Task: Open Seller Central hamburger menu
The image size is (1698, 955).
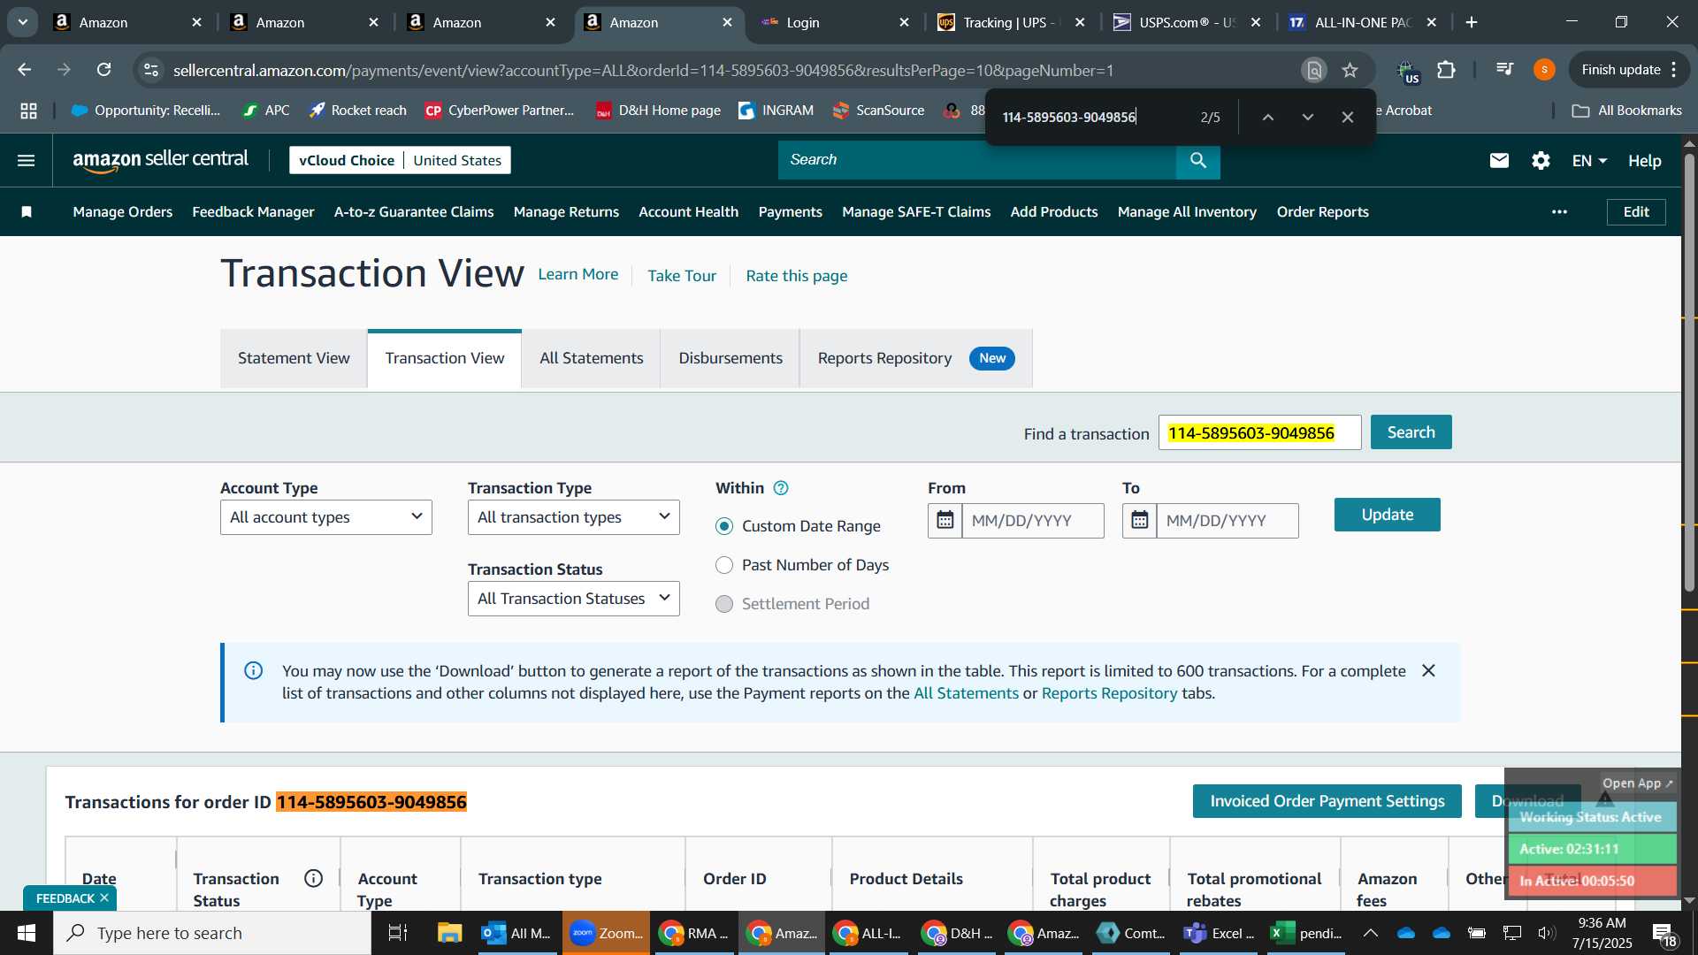Action: pos(26,160)
